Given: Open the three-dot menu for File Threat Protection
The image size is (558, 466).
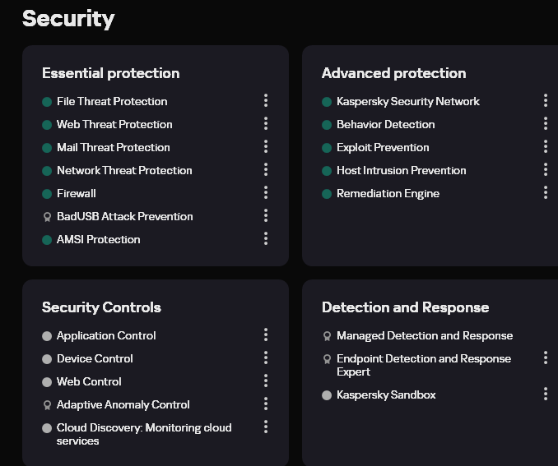Looking at the screenshot, I should (265, 100).
